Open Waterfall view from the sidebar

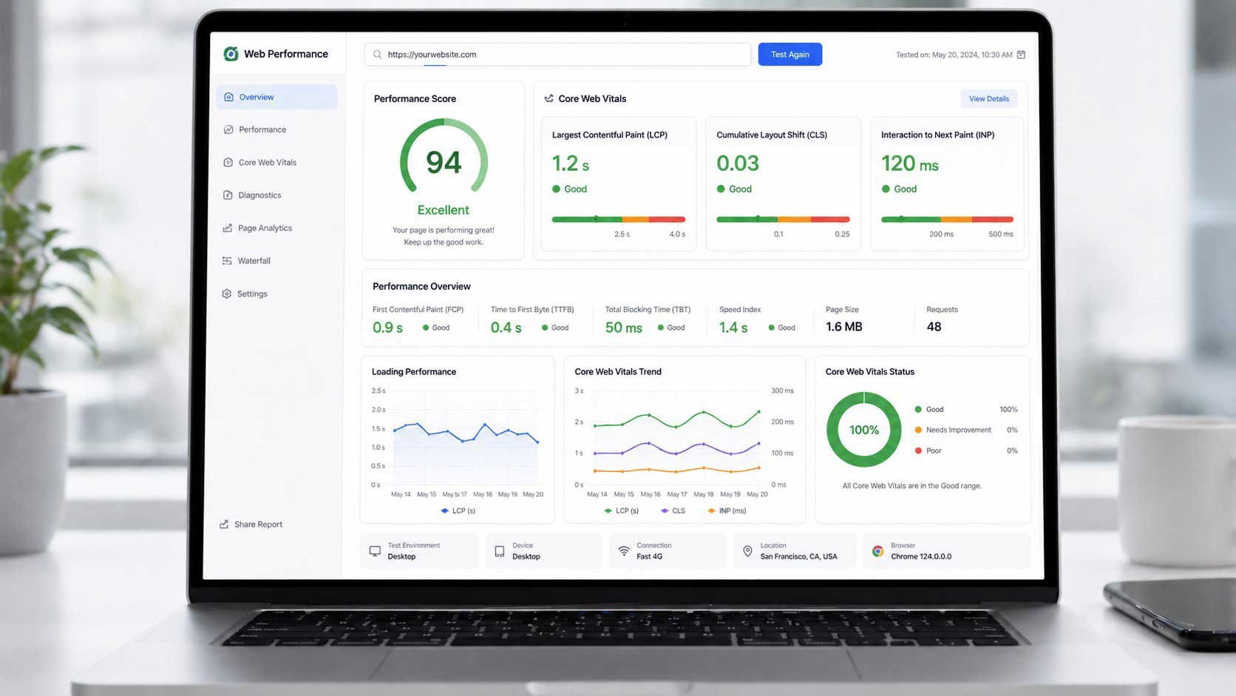pos(254,261)
